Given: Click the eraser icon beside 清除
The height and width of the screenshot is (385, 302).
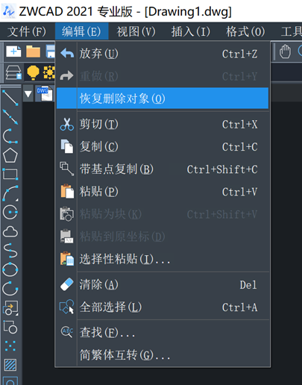Looking at the screenshot, I should click(x=66, y=284).
